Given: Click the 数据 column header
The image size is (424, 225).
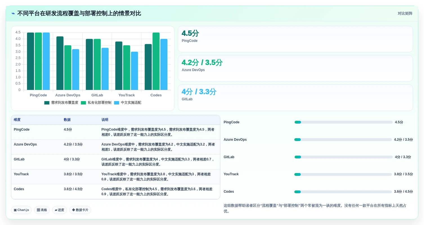Looking at the screenshot, I should pos(67,120).
